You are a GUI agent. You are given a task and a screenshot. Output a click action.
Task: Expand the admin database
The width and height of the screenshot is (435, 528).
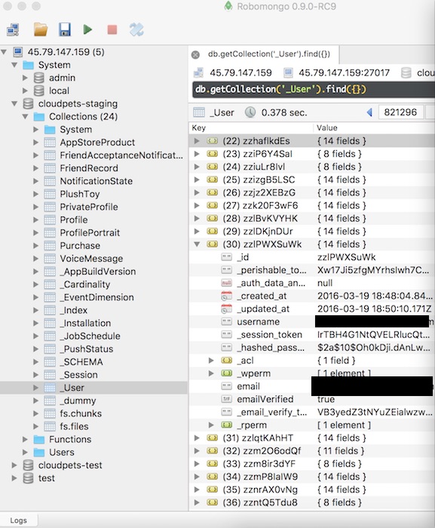point(25,78)
